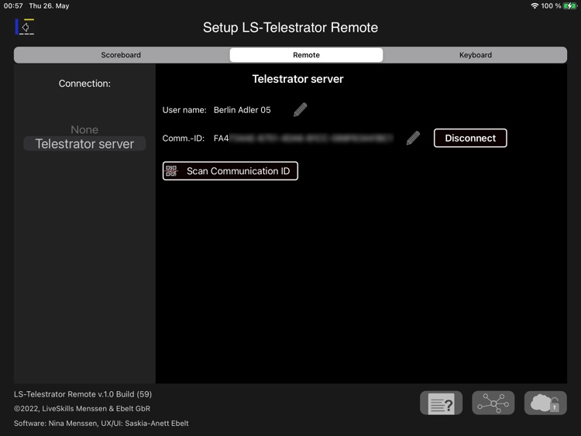Image resolution: width=581 pixels, height=436 pixels.
Task: Open the help document icon
Action: tap(441, 403)
